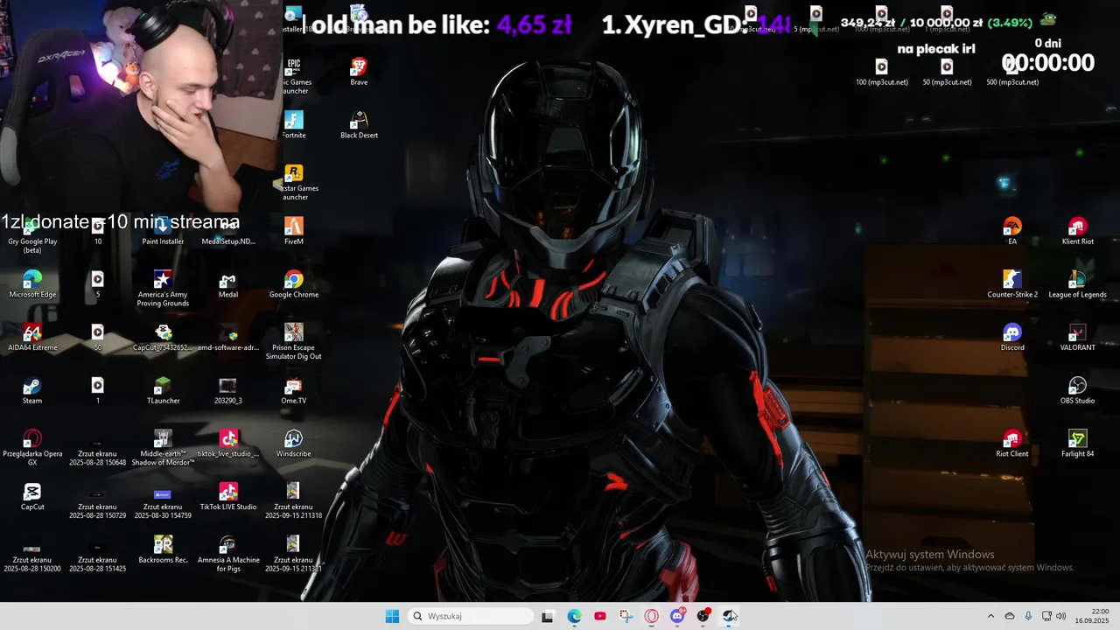Open Counter-Strike 2 from the desktop

(1012, 284)
